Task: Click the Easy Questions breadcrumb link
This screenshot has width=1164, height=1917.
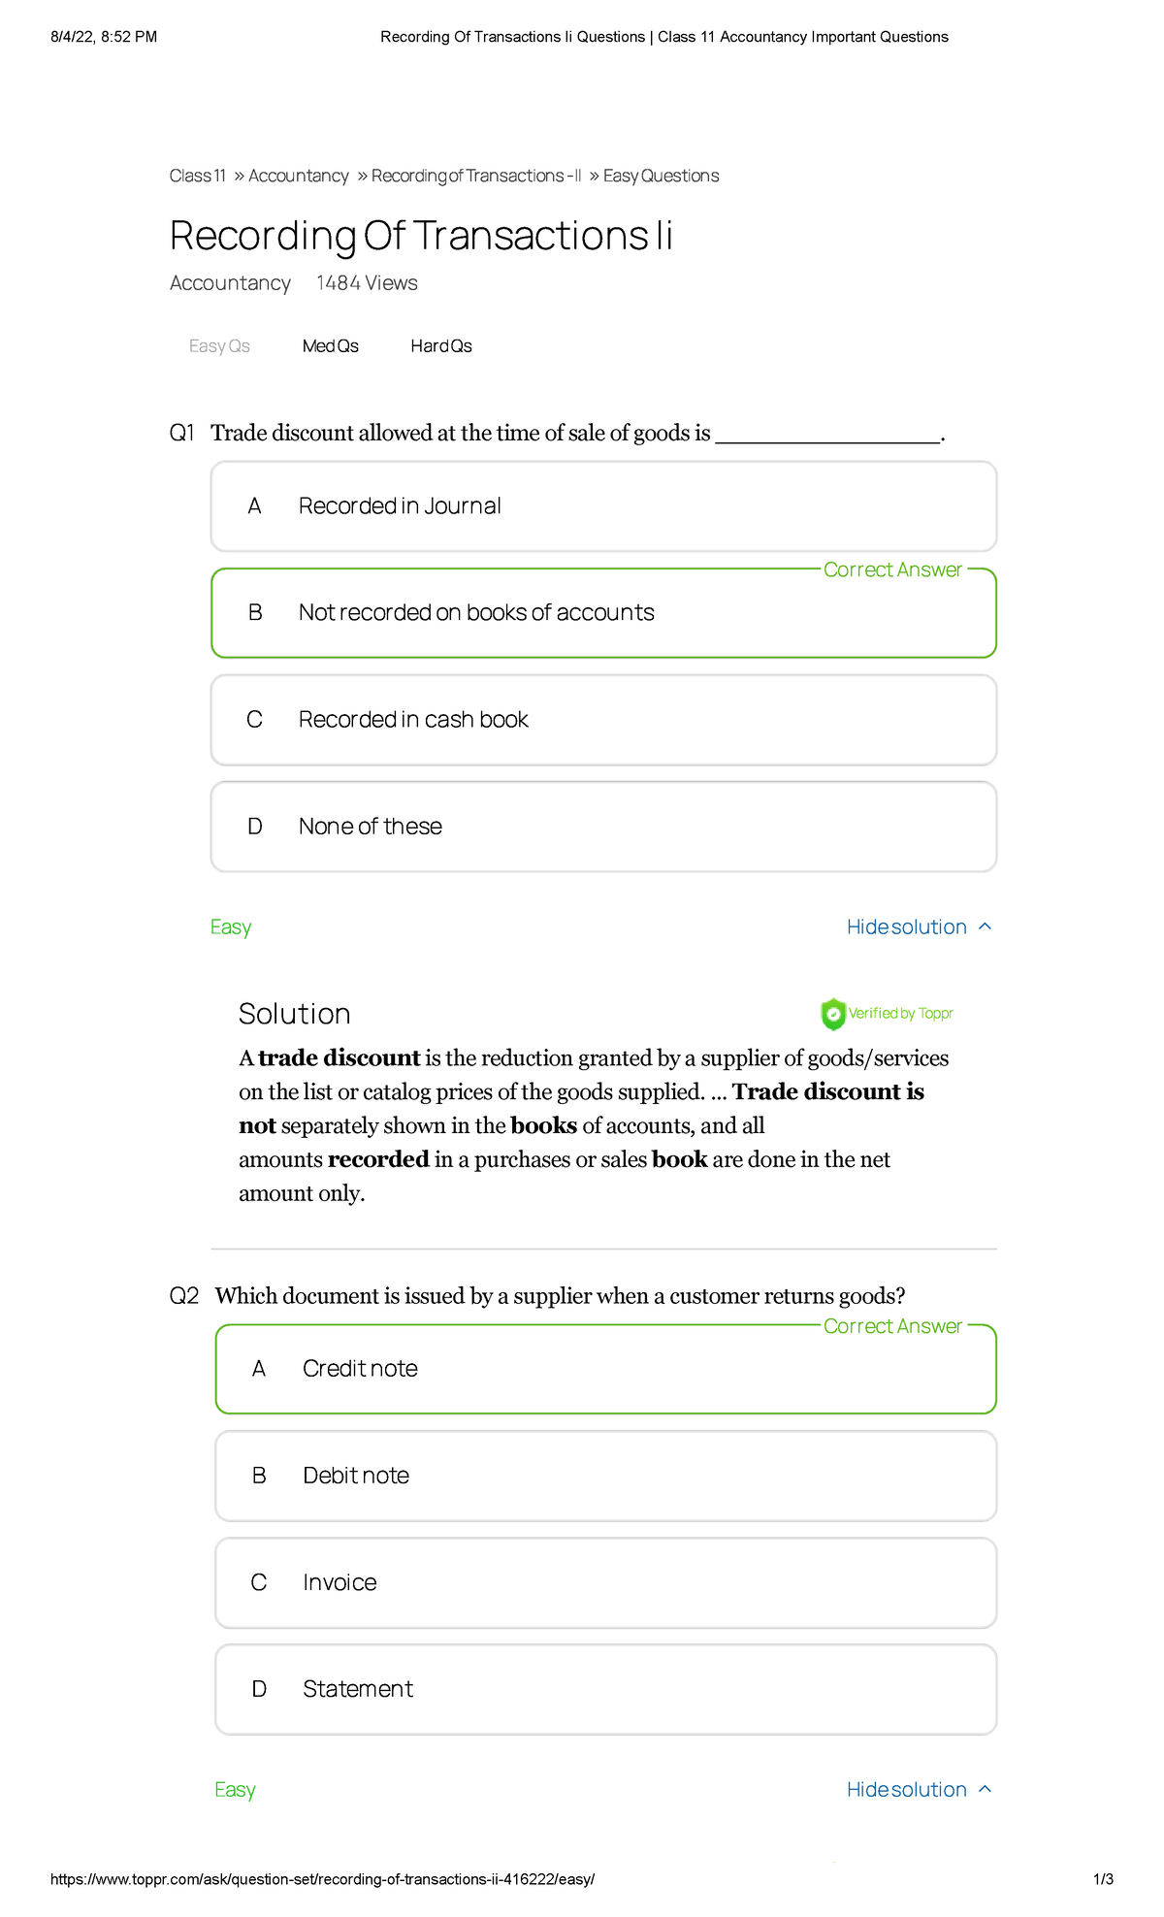Action: tap(662, 176)
